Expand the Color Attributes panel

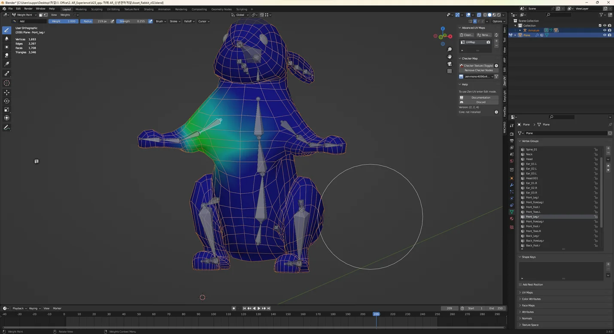(x=531, y=299)
